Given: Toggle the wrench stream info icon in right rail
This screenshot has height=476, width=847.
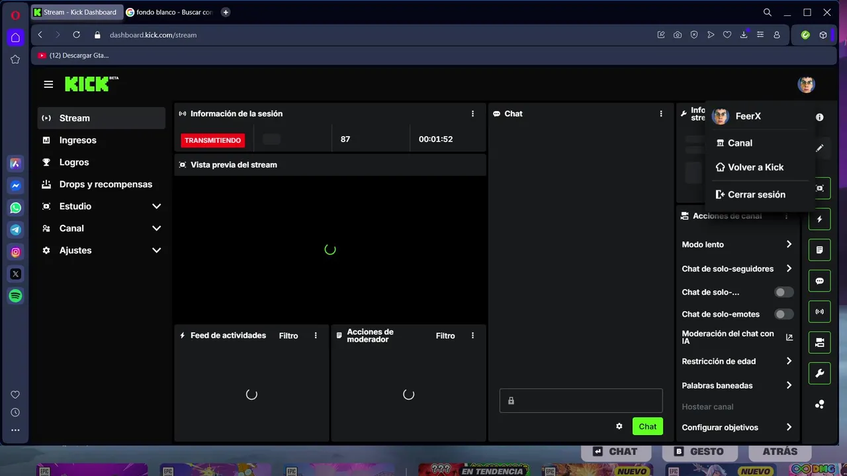Looking at the screenshot, I should click(x=820, y=374).
